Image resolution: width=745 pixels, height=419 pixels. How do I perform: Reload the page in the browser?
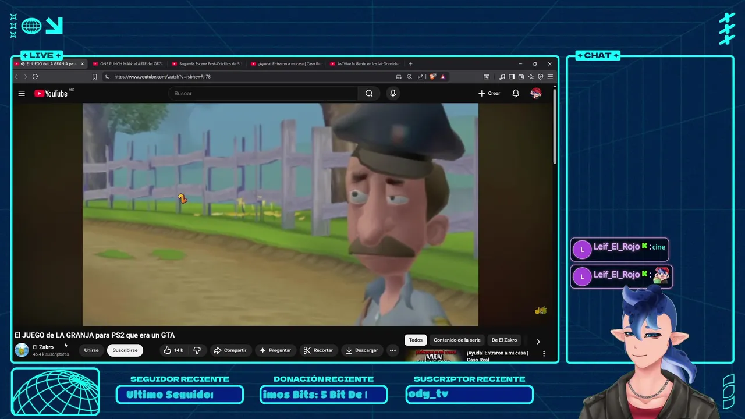[36, 77]
